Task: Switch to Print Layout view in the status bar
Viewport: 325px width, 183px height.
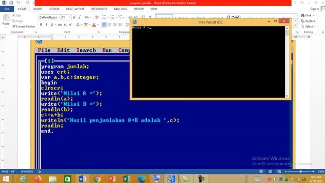Action: (270, 171)
